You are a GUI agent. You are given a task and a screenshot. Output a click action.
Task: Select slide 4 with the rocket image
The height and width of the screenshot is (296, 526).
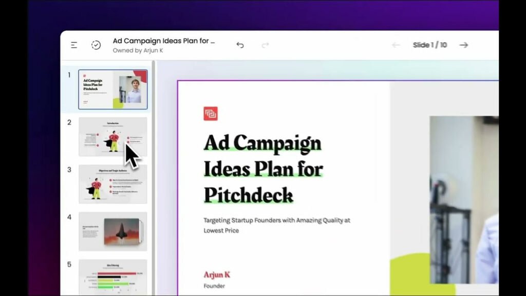pos(112,231)
